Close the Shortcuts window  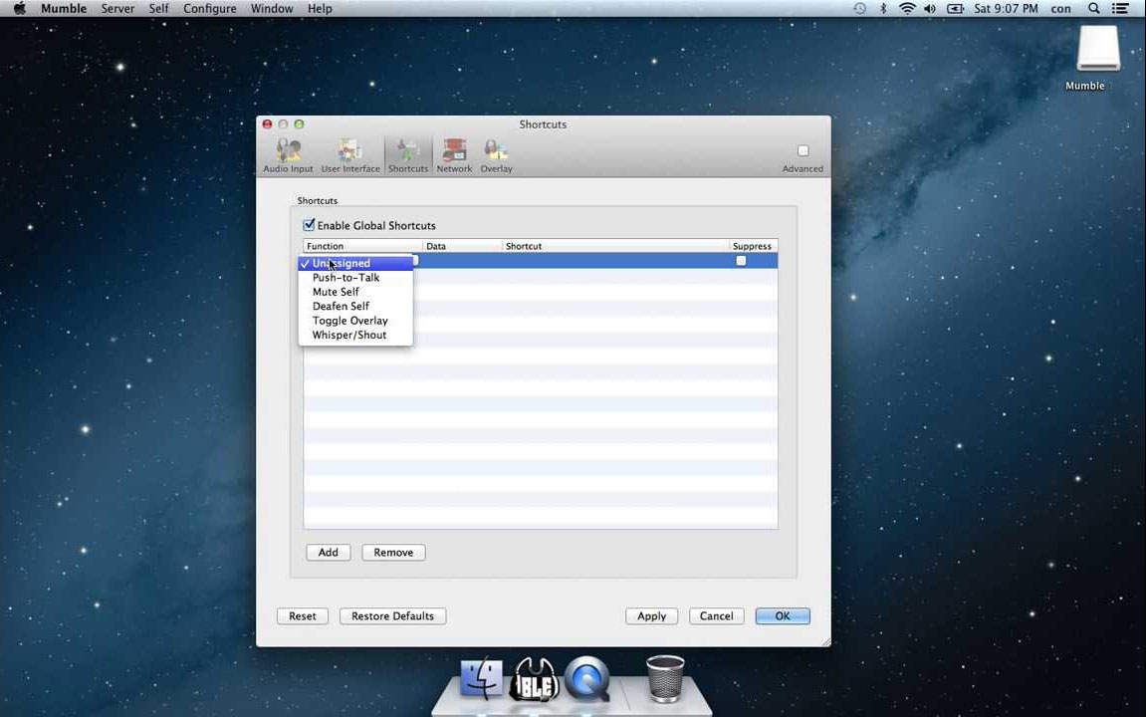[x=268, y=124]
